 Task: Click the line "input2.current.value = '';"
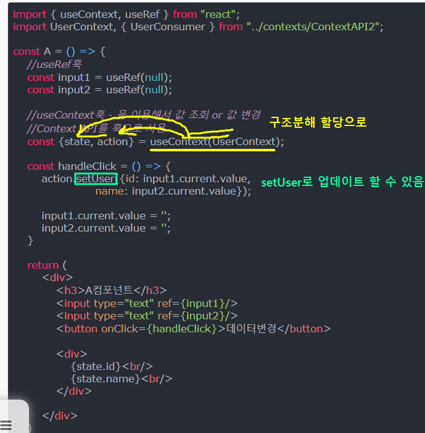click(106, 229)
